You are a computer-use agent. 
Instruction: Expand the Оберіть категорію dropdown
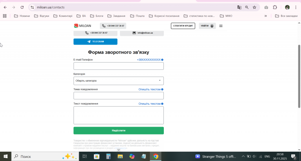coord(118,81)
